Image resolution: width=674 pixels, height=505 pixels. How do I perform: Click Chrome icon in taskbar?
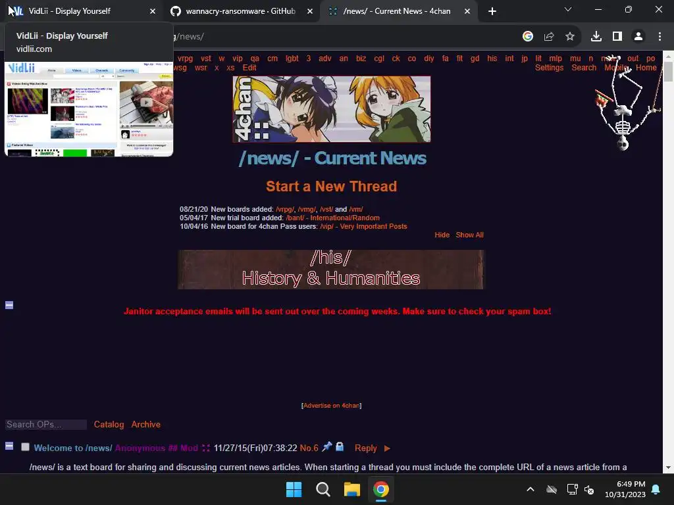[381, 489]
